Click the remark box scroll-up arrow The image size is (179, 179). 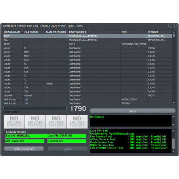pos(173,117)
